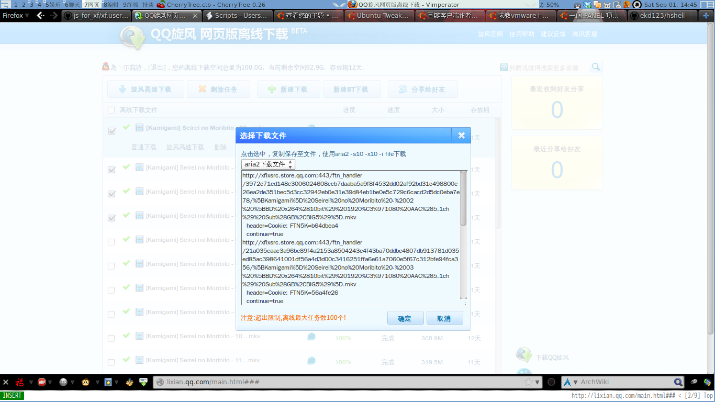Image resolution: width=715 pixels, height=402 pixels.
Task: Switch to the 求教vmware上 tab
Action: (x=520, y=16)
